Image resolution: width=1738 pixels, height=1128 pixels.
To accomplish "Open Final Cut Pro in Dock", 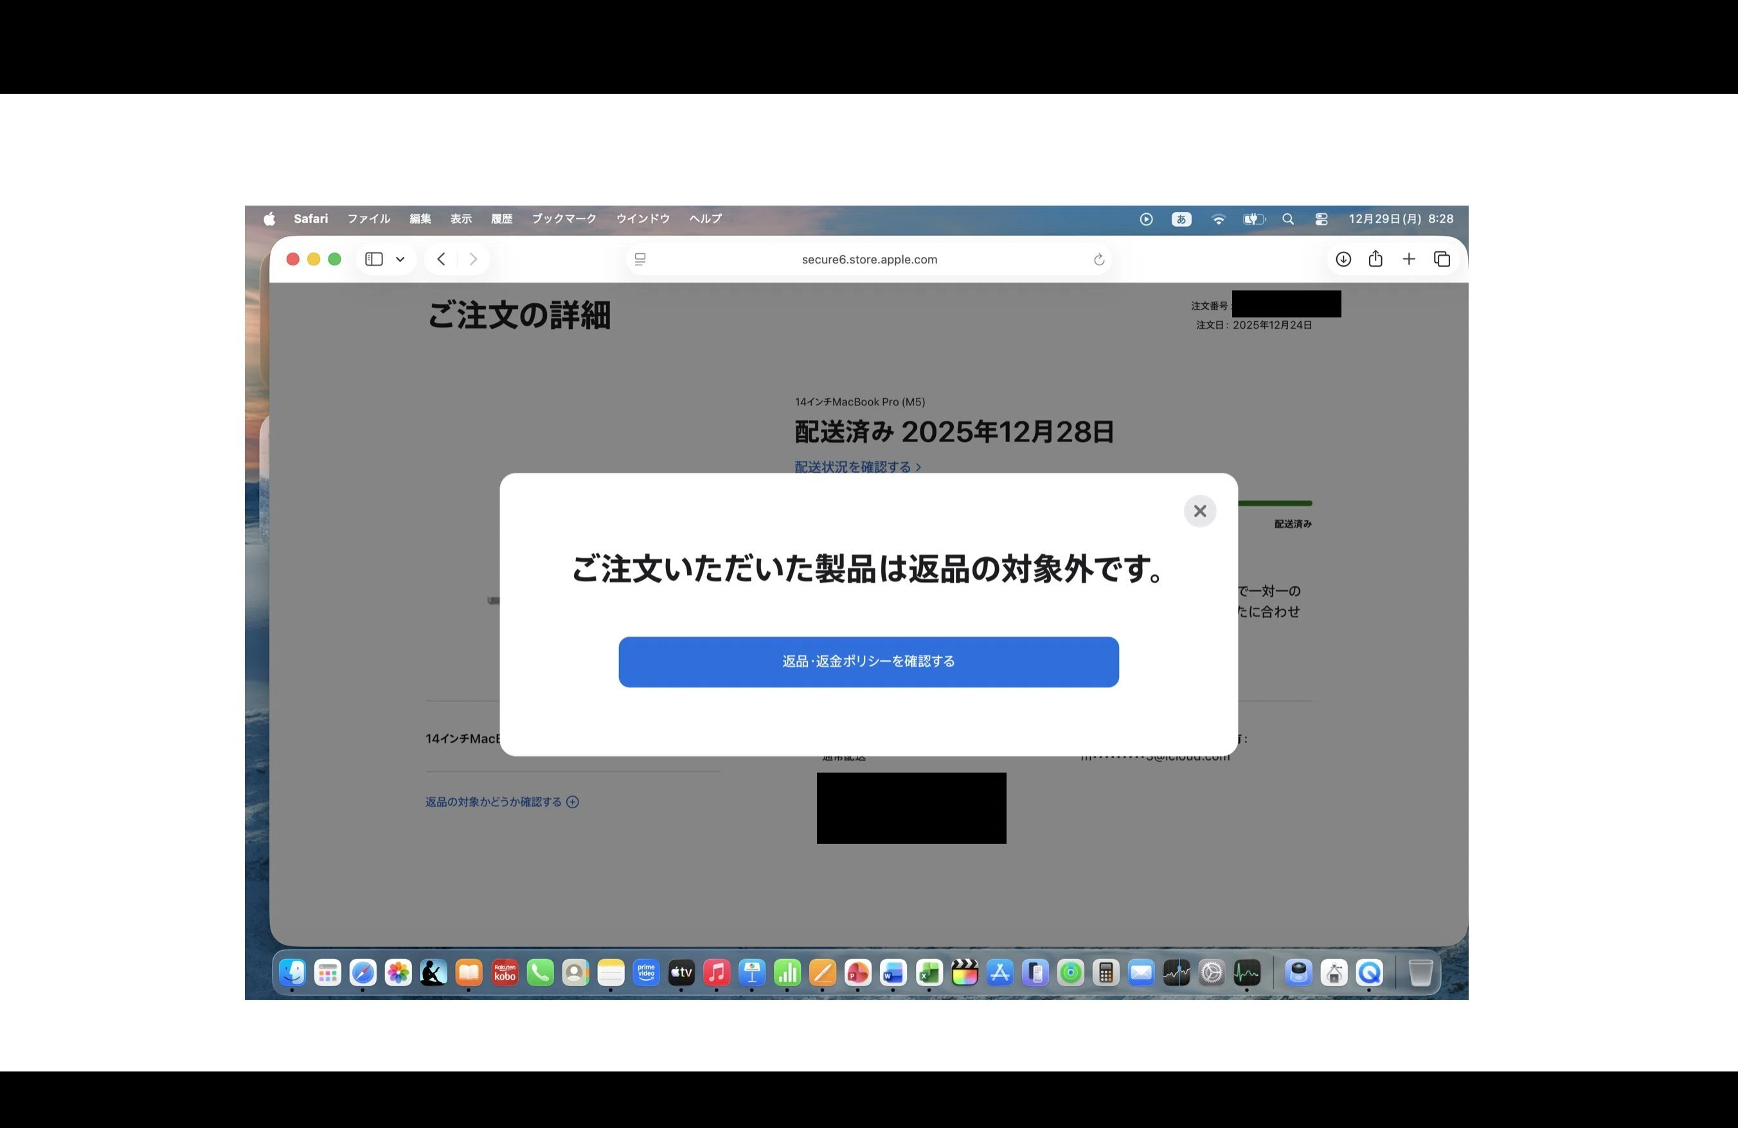I will 965,973.
